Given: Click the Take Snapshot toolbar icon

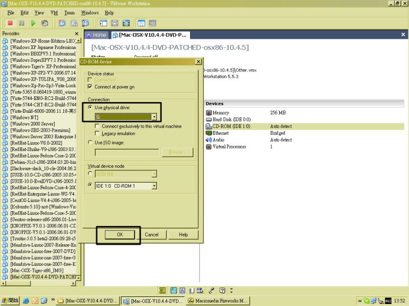Looking at the screenshot, I should click(62, 23).
